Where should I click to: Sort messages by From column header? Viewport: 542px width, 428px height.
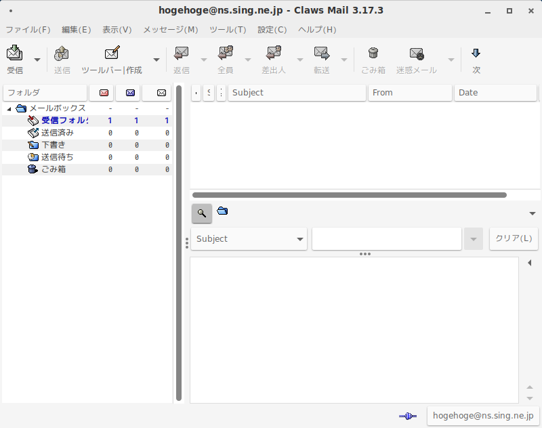point(410,93)
